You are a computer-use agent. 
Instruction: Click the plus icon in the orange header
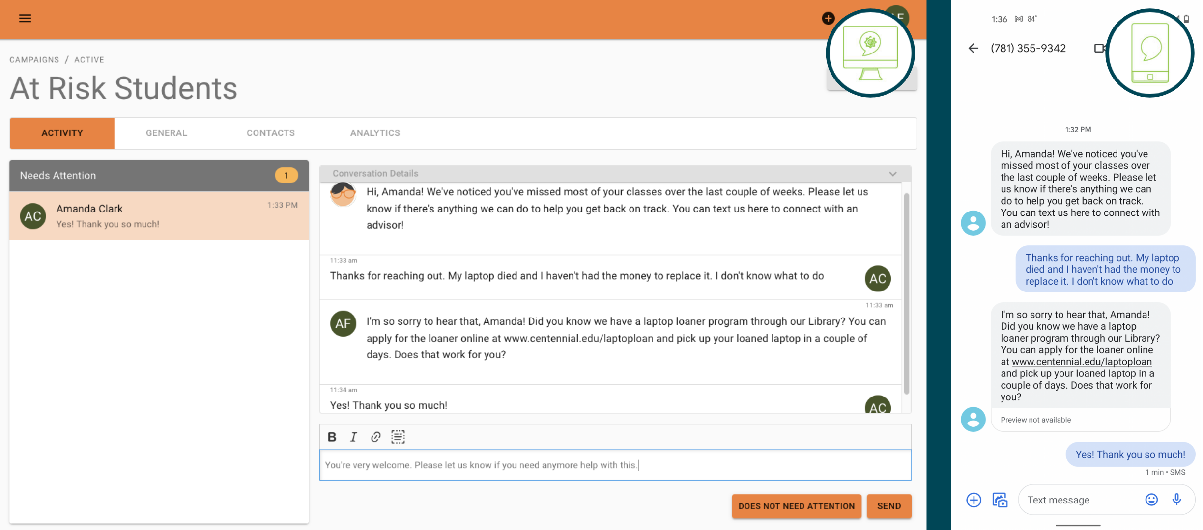click(829, 18)
